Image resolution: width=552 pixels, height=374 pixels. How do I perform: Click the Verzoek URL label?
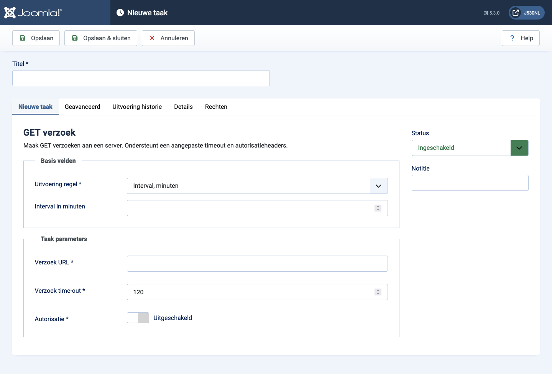(54, 262)
